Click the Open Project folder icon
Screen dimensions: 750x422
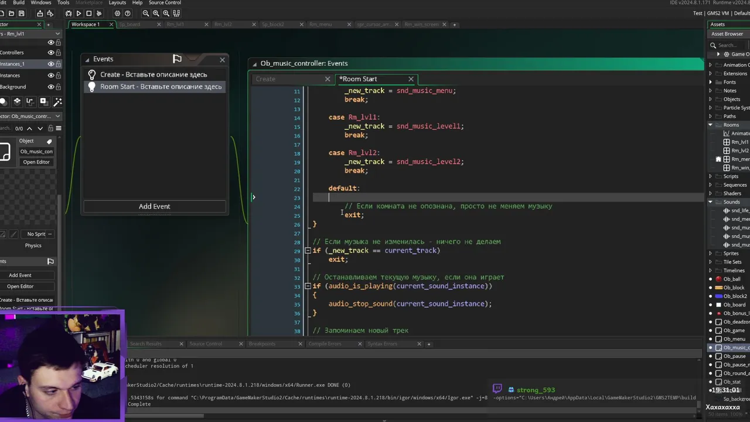pyautogui.click(x=11, y=13)
